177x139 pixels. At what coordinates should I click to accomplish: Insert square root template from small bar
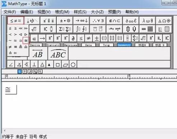click(143, 39)
